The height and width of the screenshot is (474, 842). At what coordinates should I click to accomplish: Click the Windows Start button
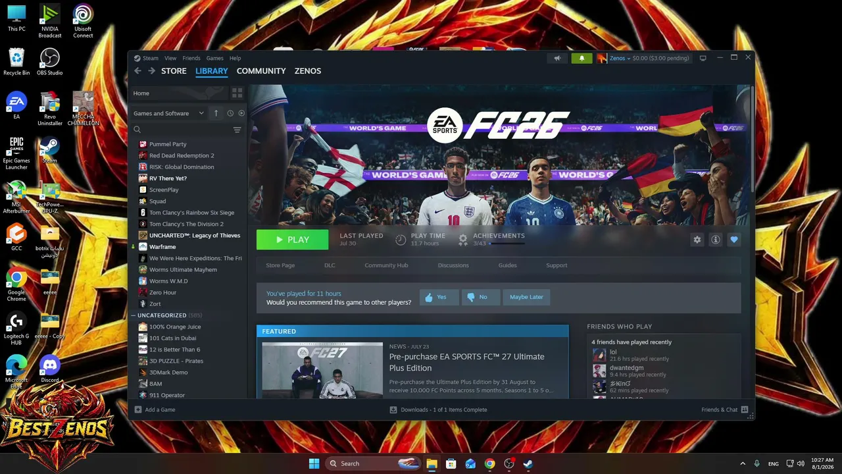pyautogui.click(x=314, y=463)
